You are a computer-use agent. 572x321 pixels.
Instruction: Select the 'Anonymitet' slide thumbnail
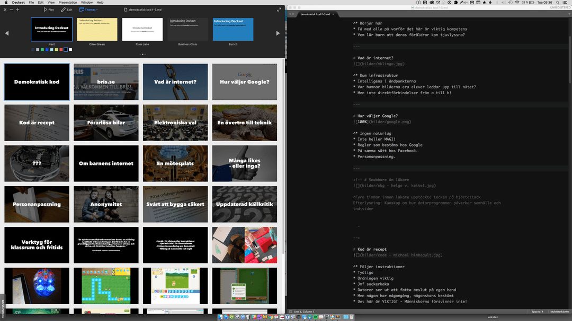tap(106, 204)
